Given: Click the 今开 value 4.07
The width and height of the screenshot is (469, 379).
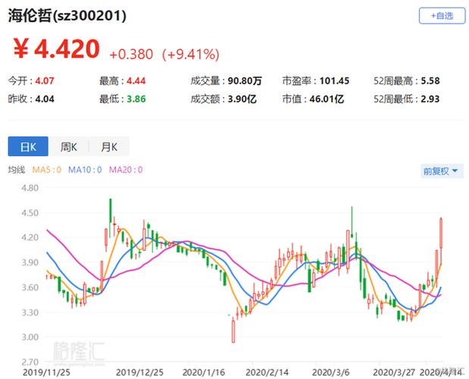Looking at the screenshot, I should 45,81.
